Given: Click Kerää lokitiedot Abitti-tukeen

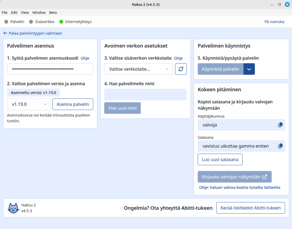Looking at the screenshot, I should [x=250, y=208].
